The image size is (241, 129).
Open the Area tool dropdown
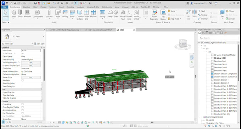pos(176,11)
